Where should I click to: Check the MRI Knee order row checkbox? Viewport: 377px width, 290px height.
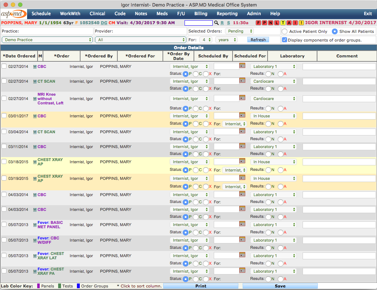point(4,98)
